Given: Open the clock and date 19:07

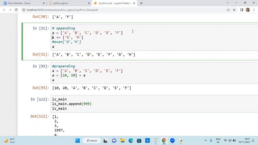Looking at the screenshot, I should 244,141.
